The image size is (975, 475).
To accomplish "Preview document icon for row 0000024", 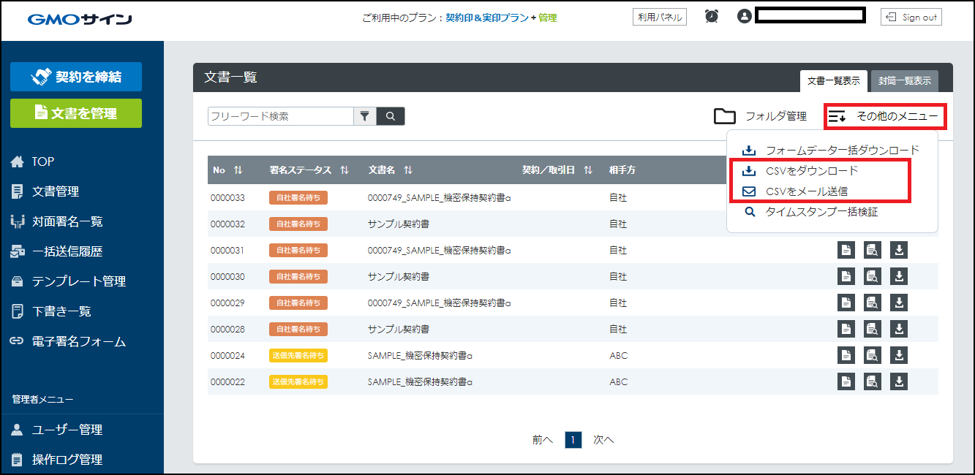I will (x=873, y=356).
